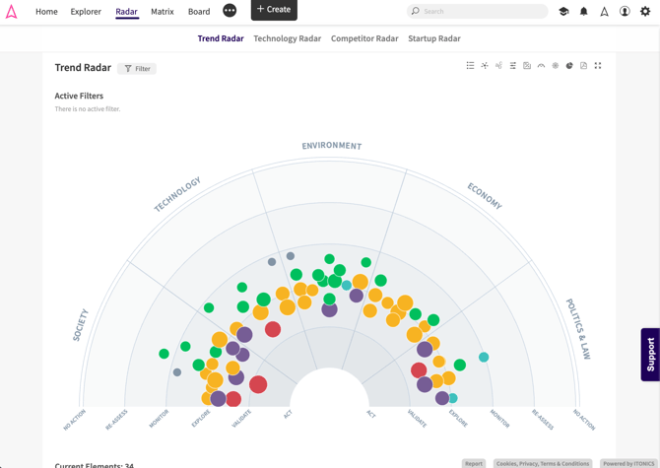Open the settings gear
The height and width of the screenshot is (468, 660).
pos(645,12)
